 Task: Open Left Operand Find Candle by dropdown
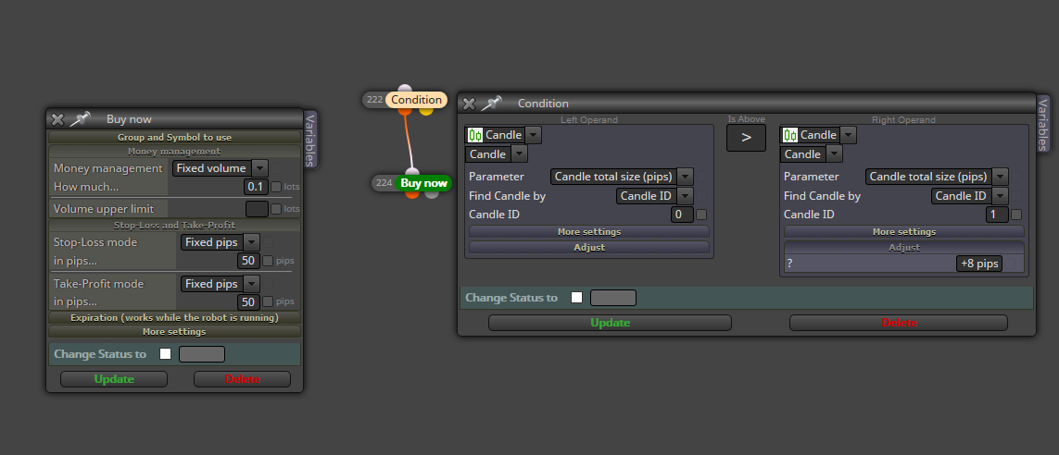(x=654, y=195)
